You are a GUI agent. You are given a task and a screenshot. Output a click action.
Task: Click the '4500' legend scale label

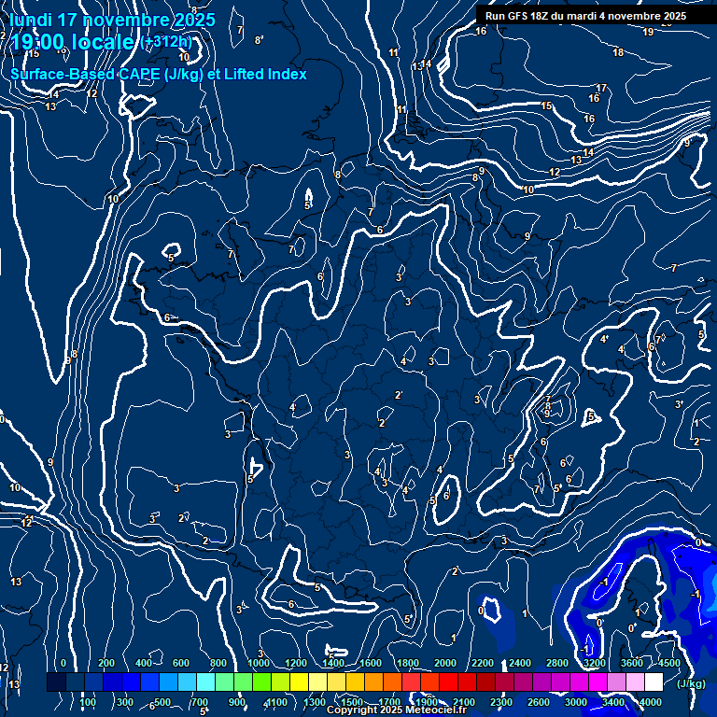coord(669,663)
